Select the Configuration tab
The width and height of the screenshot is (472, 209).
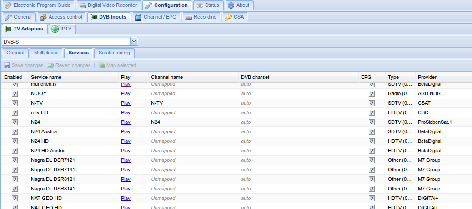point(166,5)
